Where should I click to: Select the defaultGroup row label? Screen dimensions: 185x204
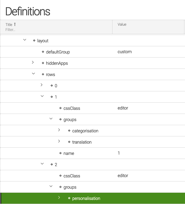[58, 52]
